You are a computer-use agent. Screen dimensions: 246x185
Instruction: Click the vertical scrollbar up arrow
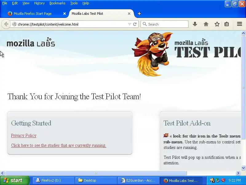243,33
